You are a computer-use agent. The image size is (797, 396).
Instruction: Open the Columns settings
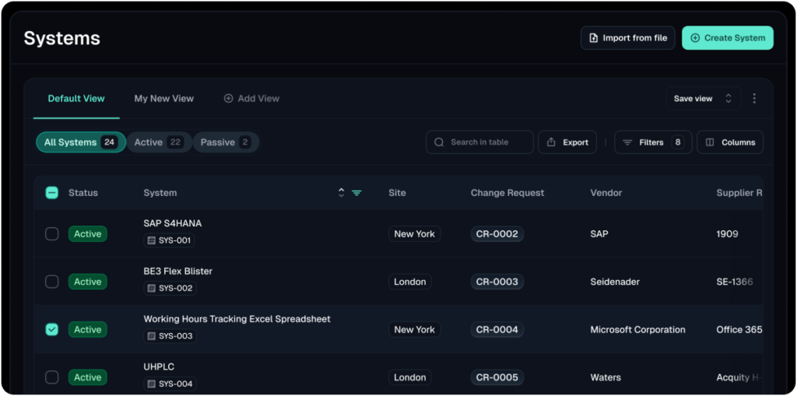pos(730,142)
